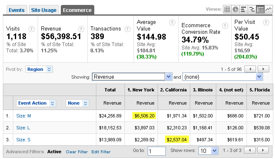
Task: Open help icon beside Visits metric
Action: pyautogui.click(x=31, y=29)
